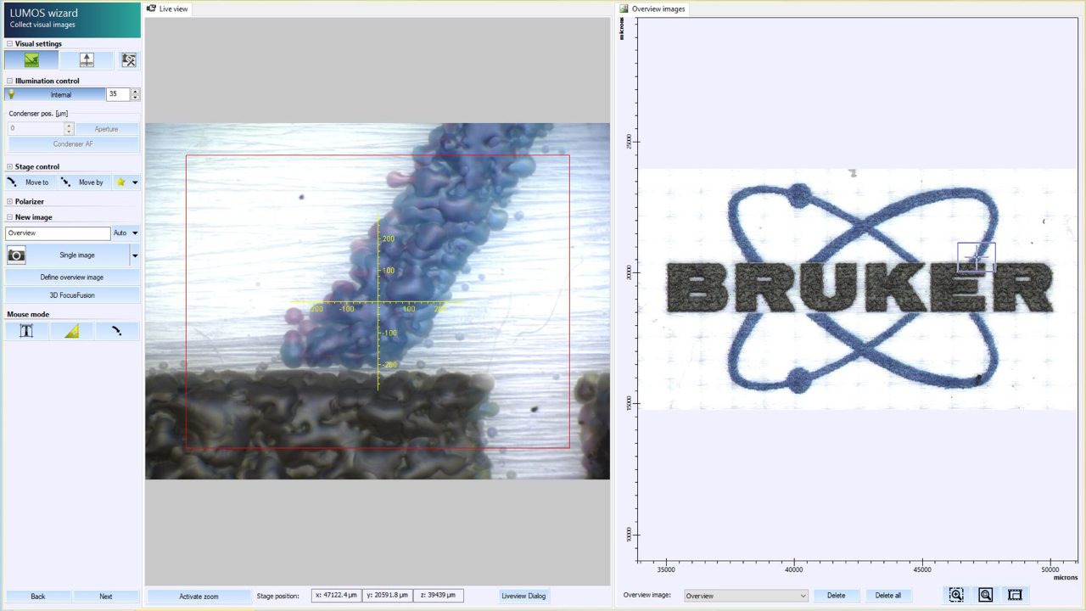Screen dimensions: 1086x611
Task: Select the second Visual settings mode icon
Action: point(87,60)
